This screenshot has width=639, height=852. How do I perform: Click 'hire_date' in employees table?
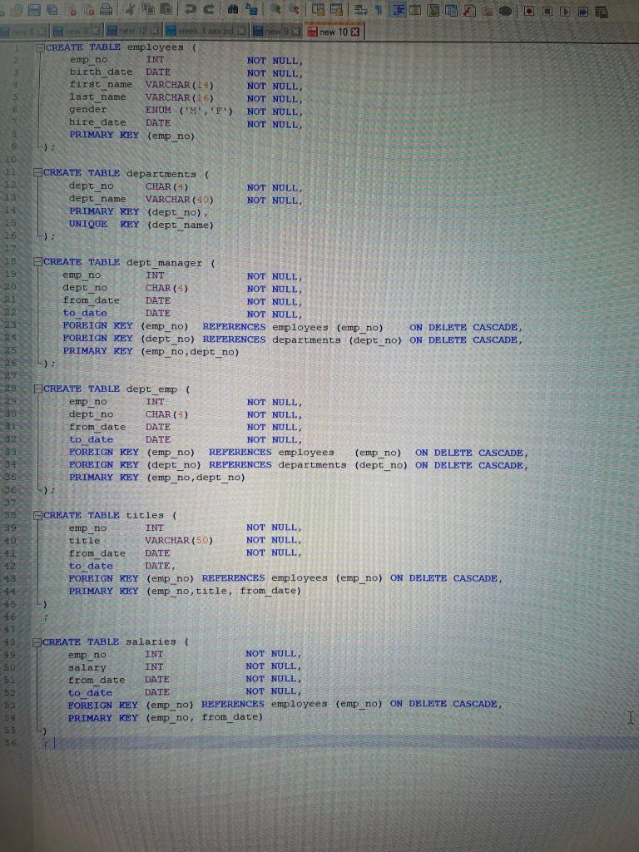pos(97,123)
